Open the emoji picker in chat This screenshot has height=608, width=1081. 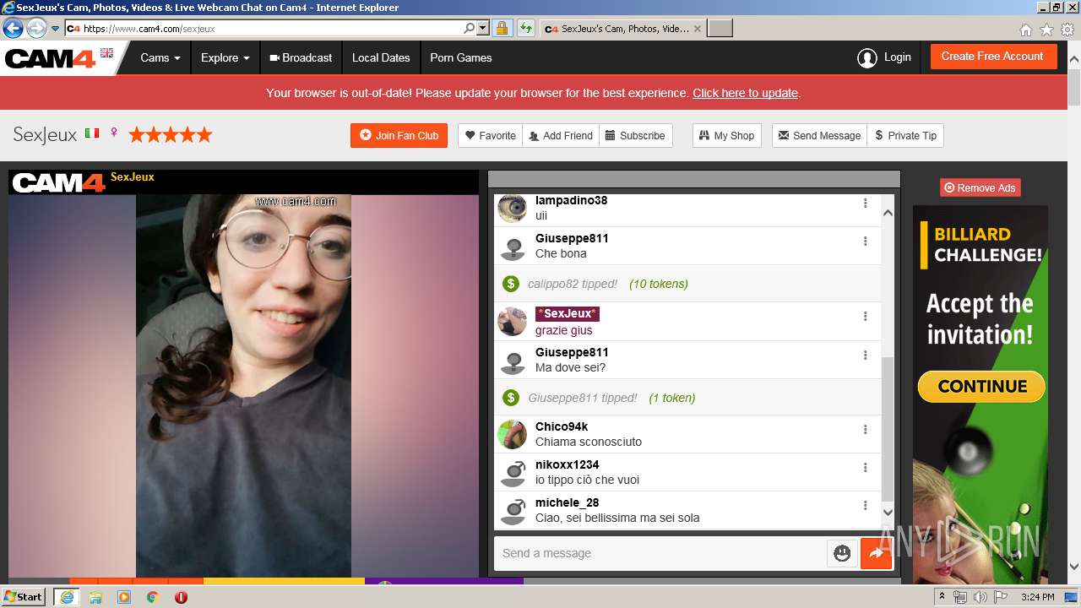(x=842, y=553)
